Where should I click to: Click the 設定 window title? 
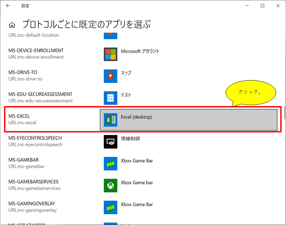click(x=25, y=6)
